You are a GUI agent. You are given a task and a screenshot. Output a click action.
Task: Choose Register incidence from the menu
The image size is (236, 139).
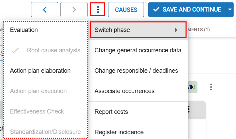119,132
